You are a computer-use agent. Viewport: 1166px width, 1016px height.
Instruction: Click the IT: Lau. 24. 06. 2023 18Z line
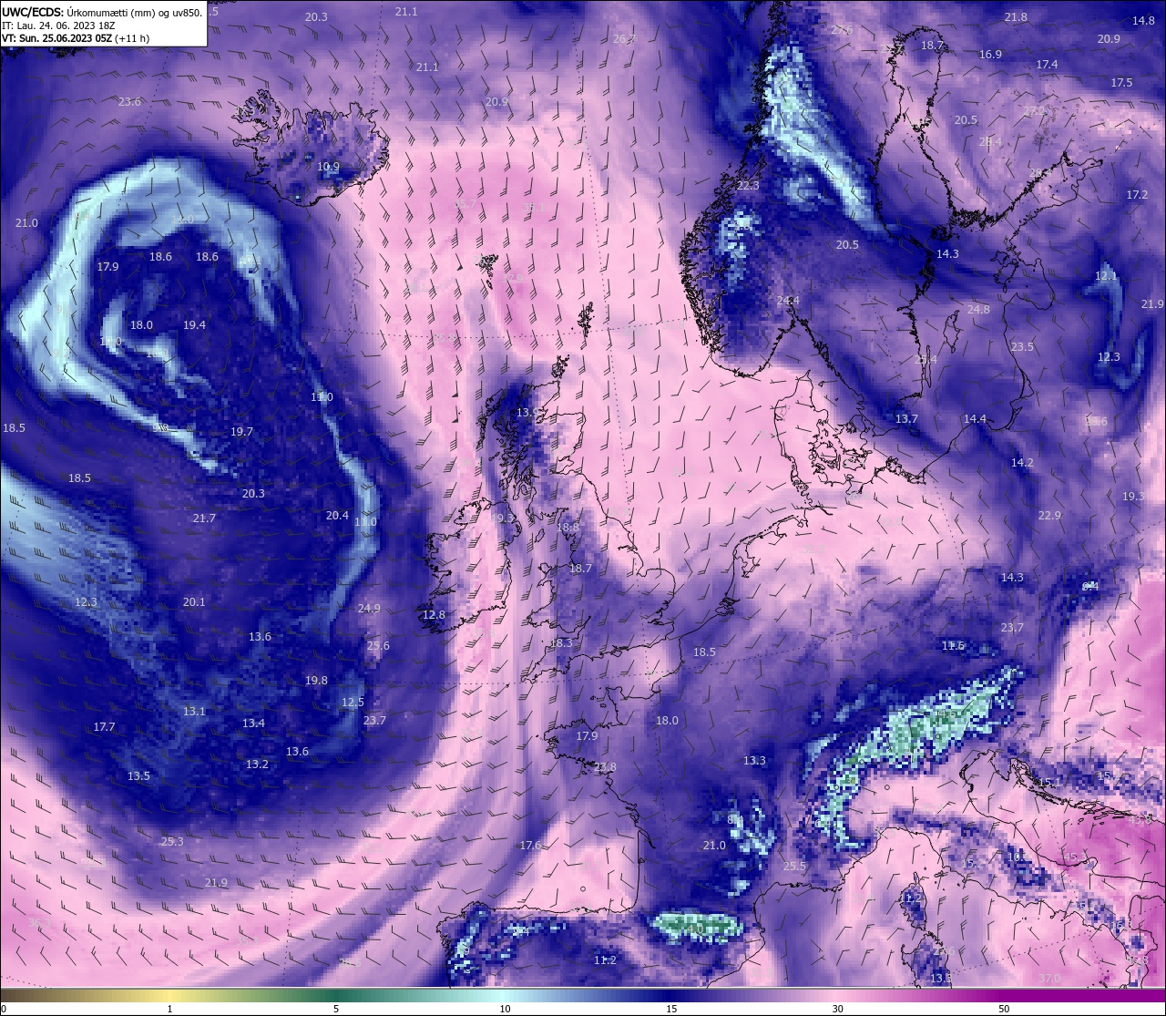click(x=58, y=26)
